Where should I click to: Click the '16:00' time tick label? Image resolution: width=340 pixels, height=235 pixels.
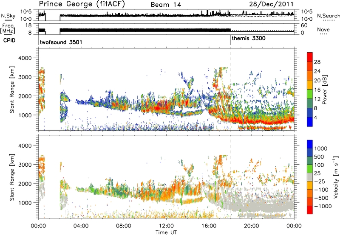tap(209, 226)
